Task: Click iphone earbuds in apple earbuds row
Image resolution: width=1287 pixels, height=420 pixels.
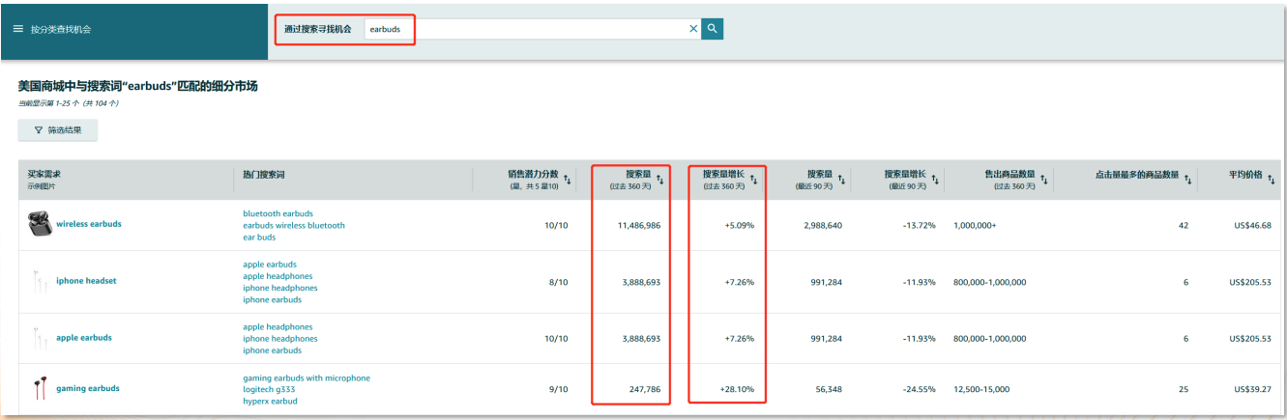Action: point(272,350)
